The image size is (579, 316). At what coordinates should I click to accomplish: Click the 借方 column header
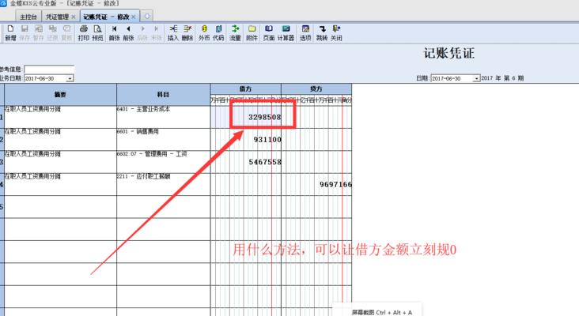tap(245, 88)
